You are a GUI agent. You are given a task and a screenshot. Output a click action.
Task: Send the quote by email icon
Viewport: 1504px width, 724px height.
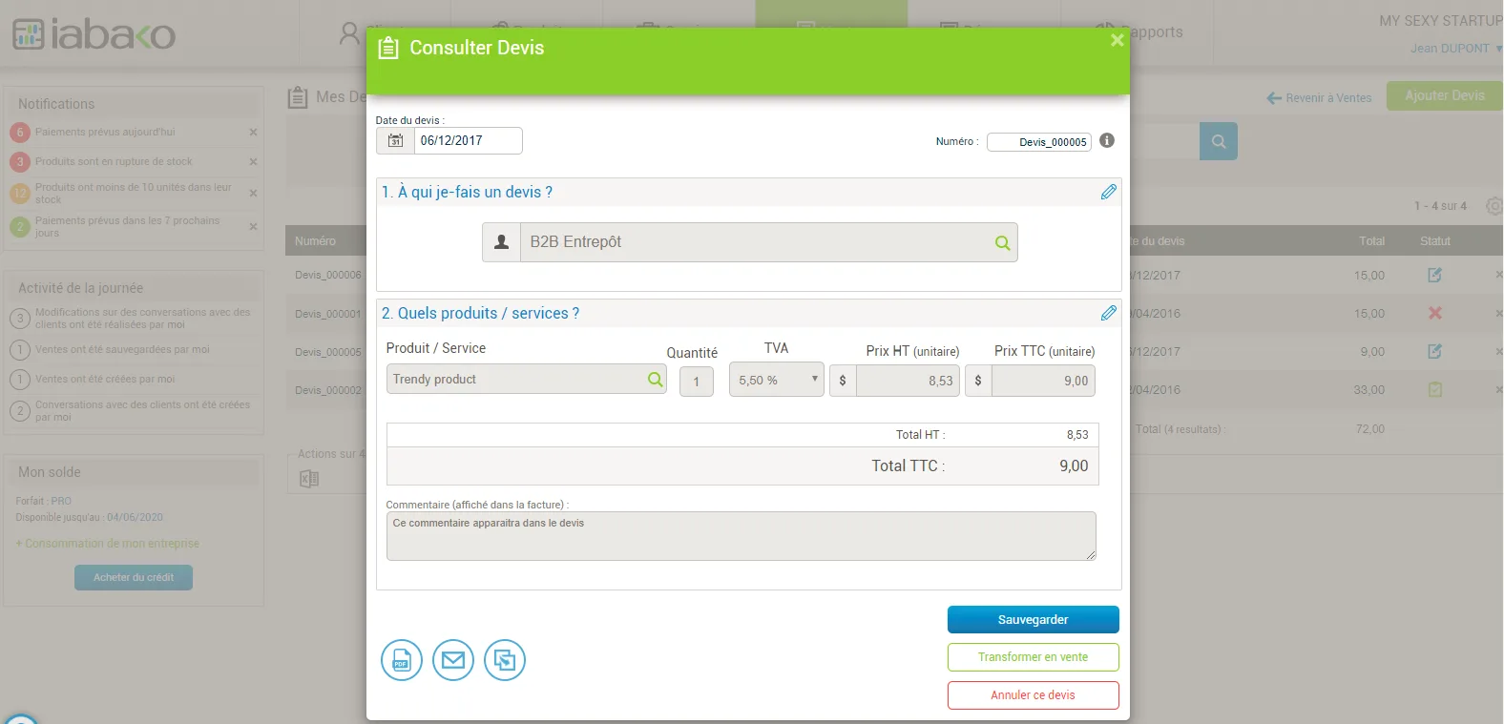click(453, 660)
